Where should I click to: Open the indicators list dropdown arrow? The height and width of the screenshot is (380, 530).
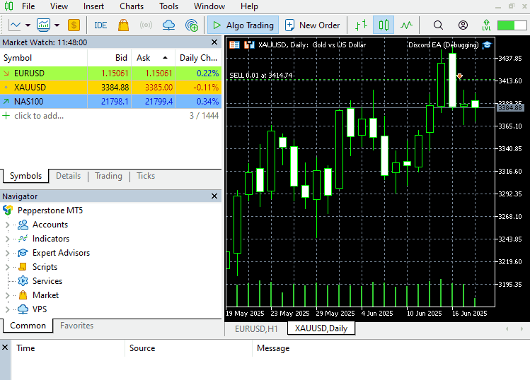[57, 25]
